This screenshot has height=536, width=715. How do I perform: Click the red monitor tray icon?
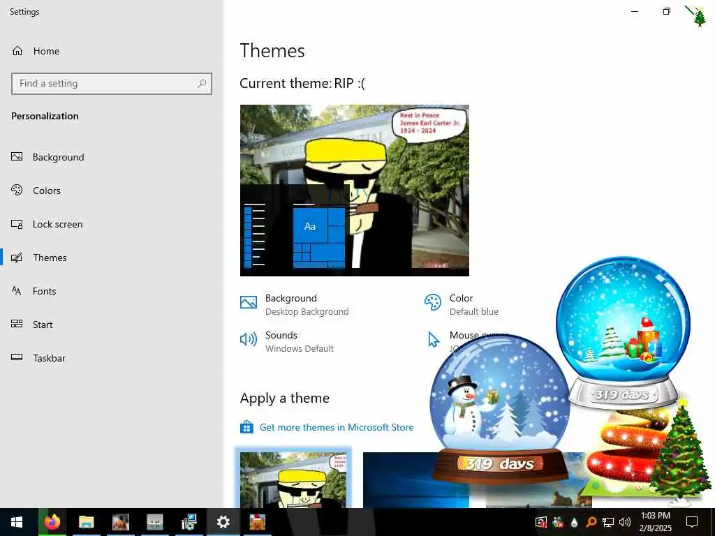(x=541, y=522)
